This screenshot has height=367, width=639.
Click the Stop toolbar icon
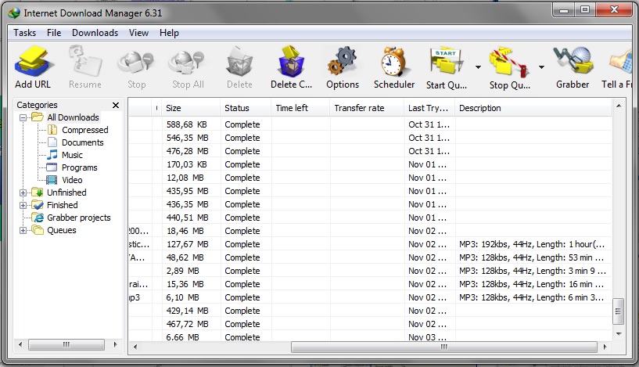[x=136, y=62]
